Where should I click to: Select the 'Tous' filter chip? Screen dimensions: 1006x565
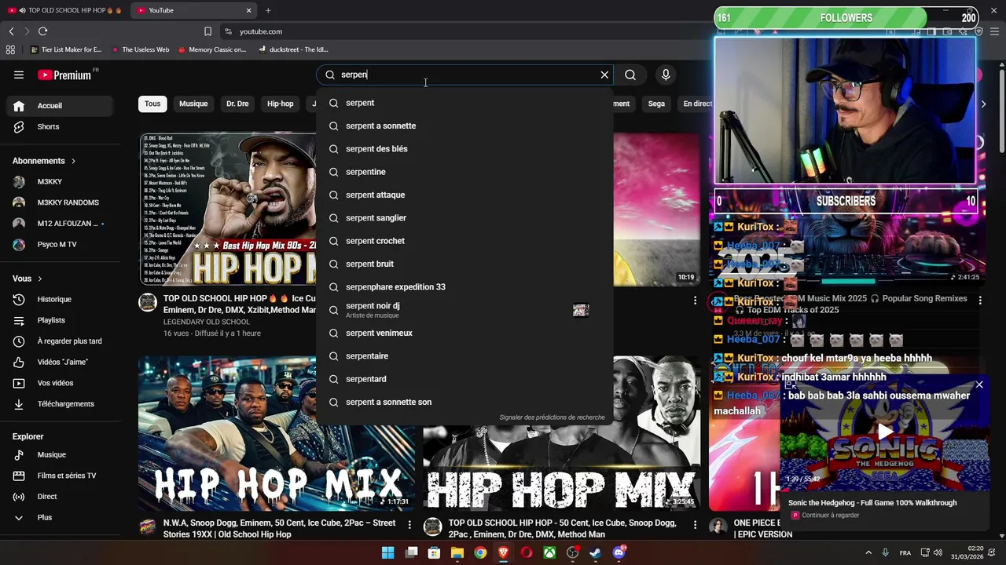[152, 104]
